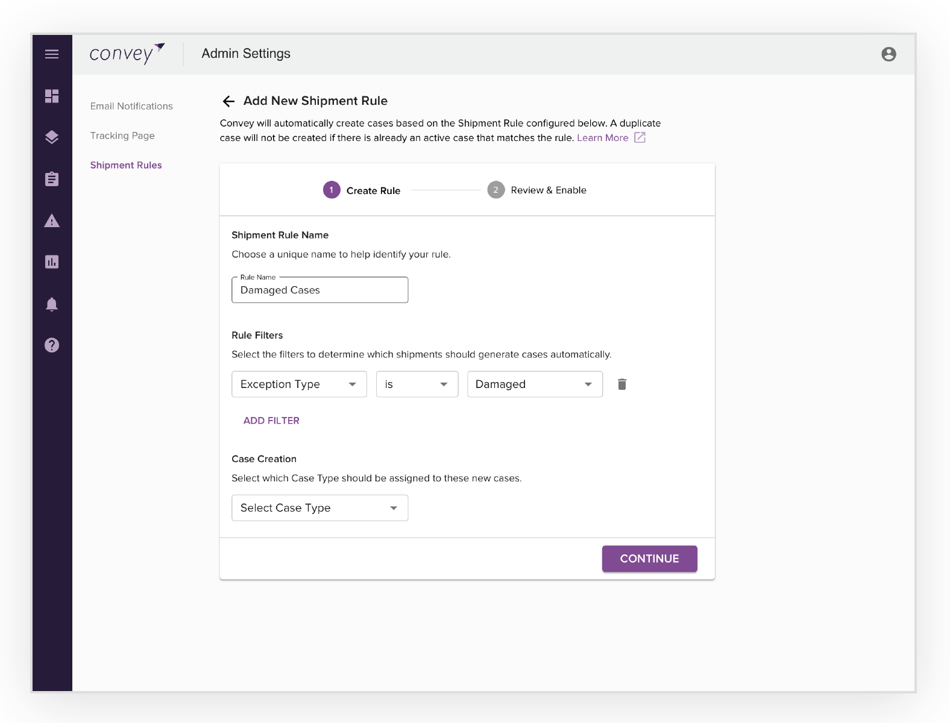Select the warning triangle icon
This screenshot has height=723, width=950.
click(52, 221)
